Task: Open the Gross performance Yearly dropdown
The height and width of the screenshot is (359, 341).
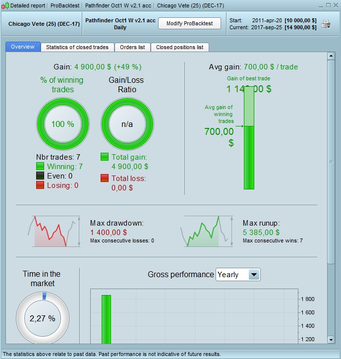Action: pos(238,275)
